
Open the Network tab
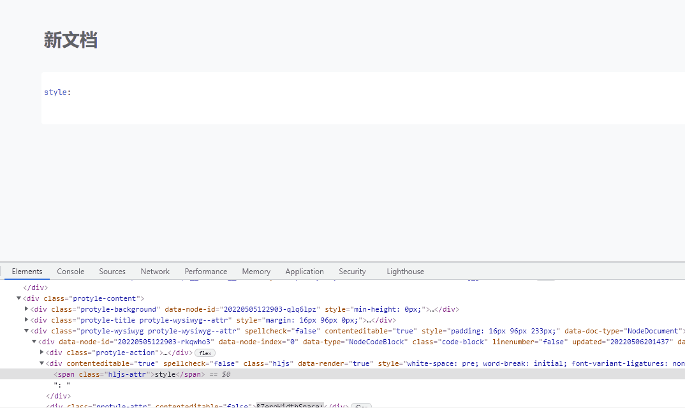pos(155,271)
